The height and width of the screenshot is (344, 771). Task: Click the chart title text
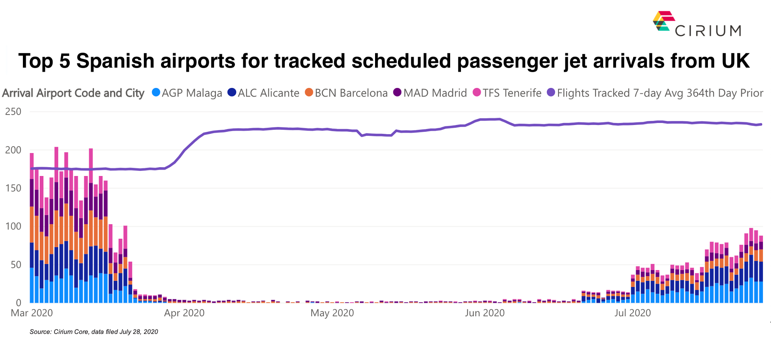pyautogui.click(x=384, y=61)
